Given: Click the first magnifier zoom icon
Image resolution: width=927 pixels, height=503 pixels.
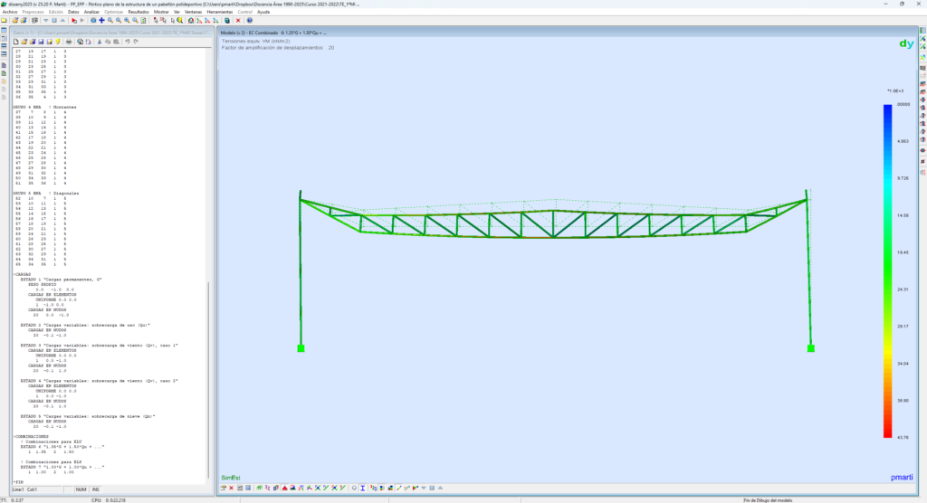Looking at the screenshot, I should (110, 20).
